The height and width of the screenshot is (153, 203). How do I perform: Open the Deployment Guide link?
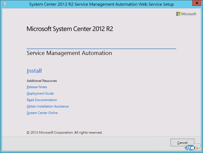point(40,93)
